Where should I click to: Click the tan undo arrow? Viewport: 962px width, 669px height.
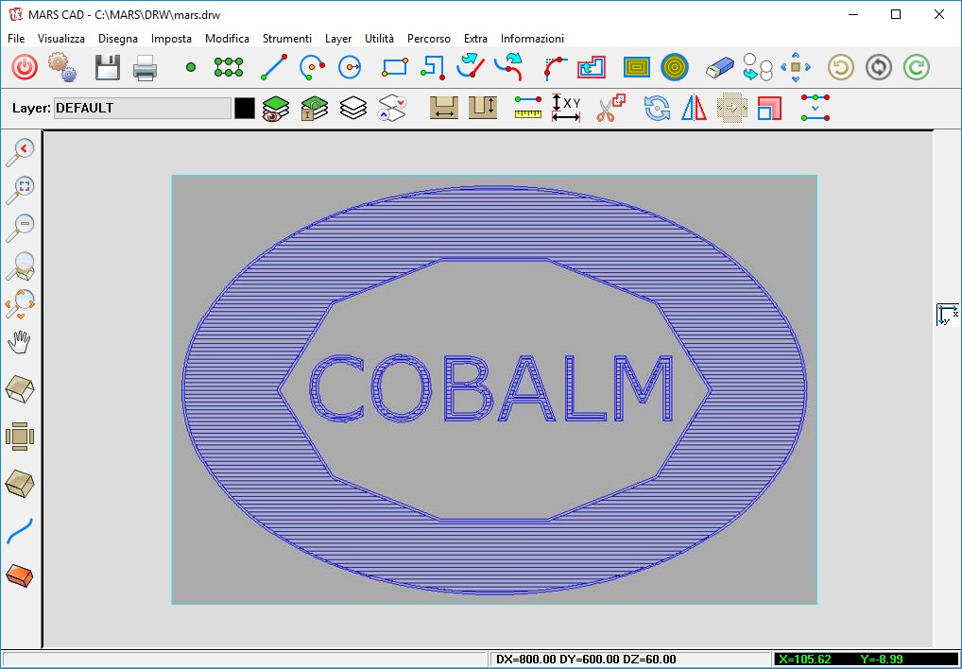coord(840,67)
